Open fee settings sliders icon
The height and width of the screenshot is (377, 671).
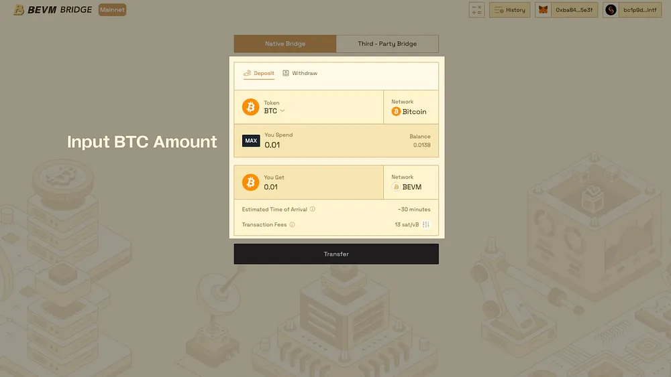click(426, 224)
